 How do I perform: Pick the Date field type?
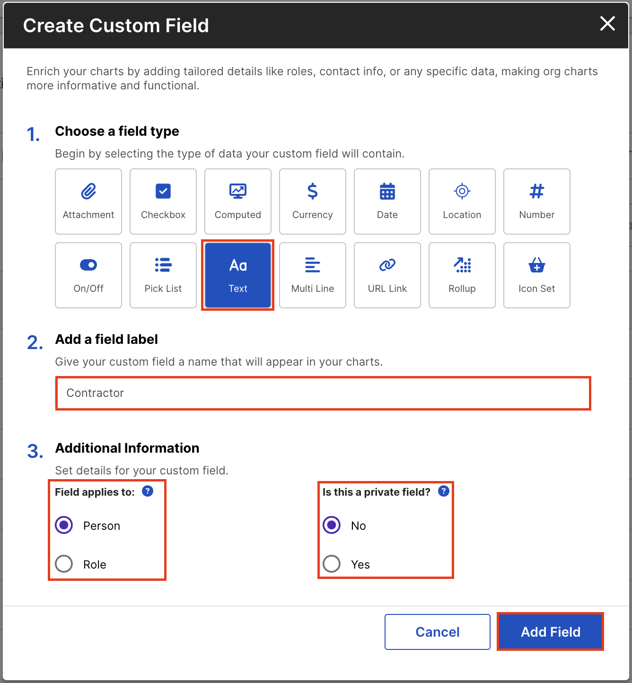387,201
